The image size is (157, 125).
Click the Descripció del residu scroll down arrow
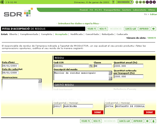coord(110,78)
